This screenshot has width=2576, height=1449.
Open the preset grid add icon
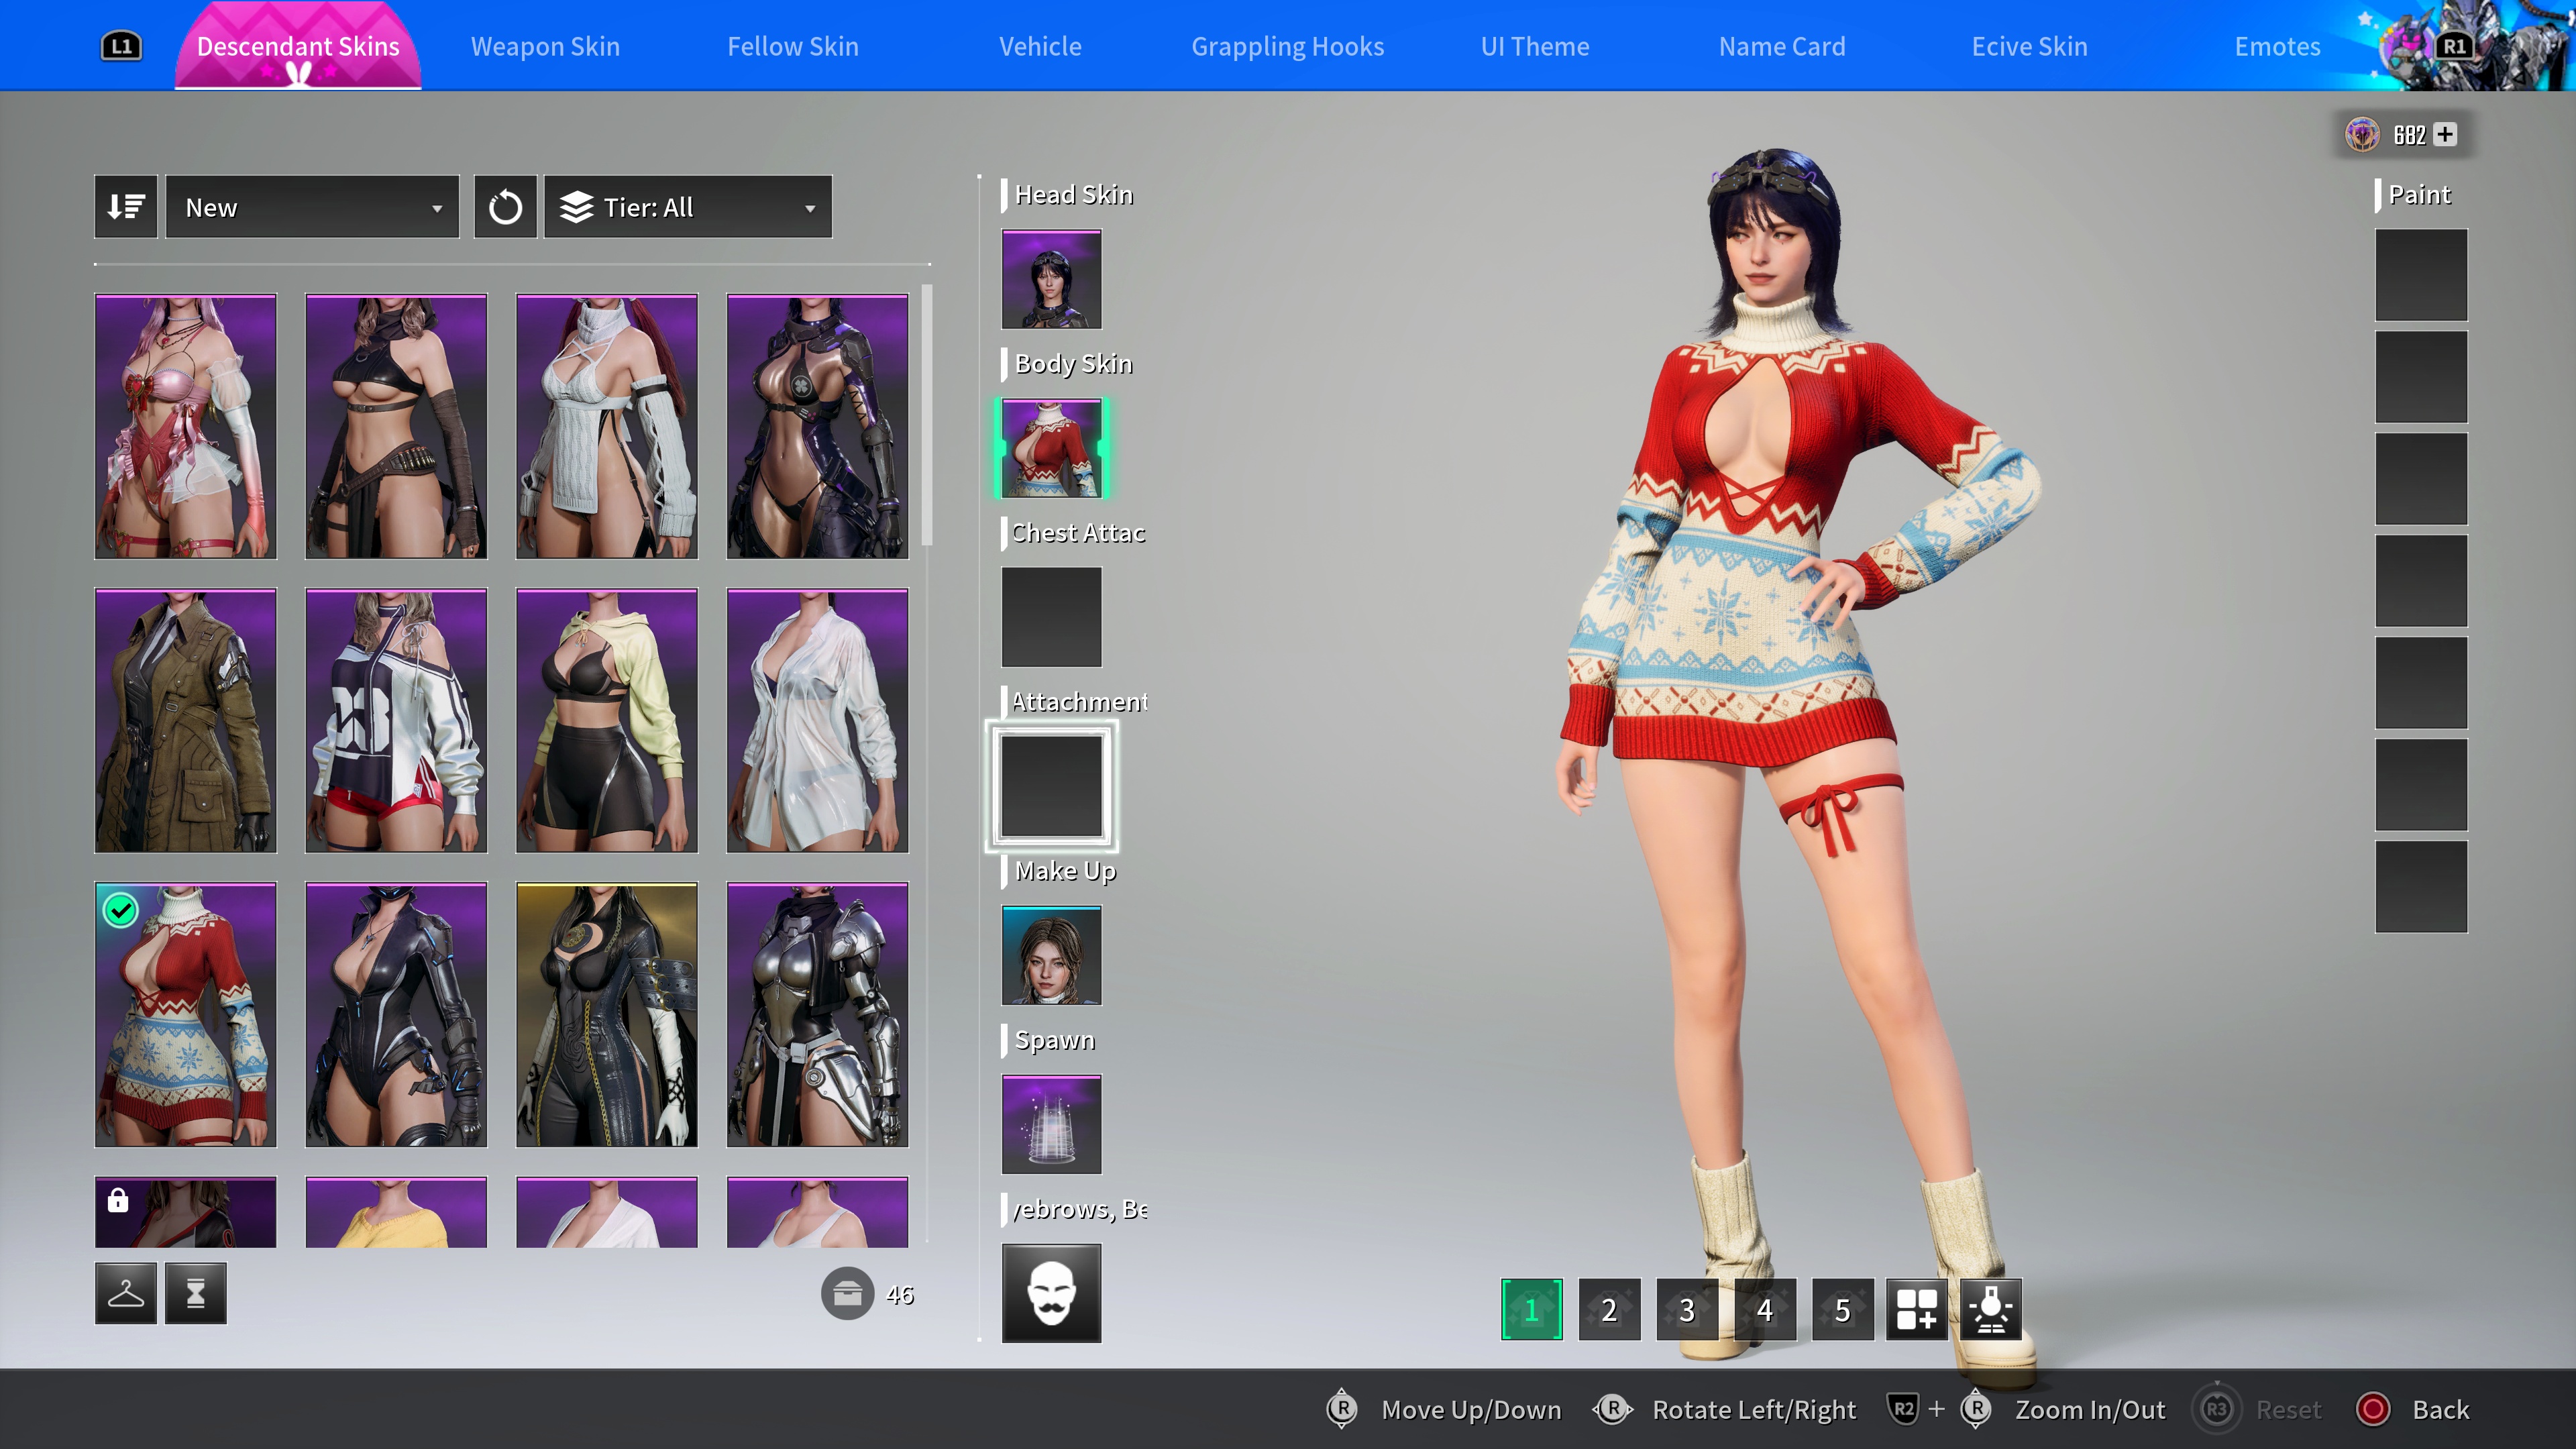click(x=1916, y=1309)
